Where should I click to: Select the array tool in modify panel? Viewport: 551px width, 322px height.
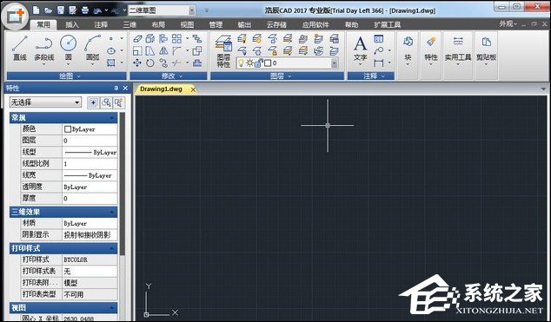point(176,38)
